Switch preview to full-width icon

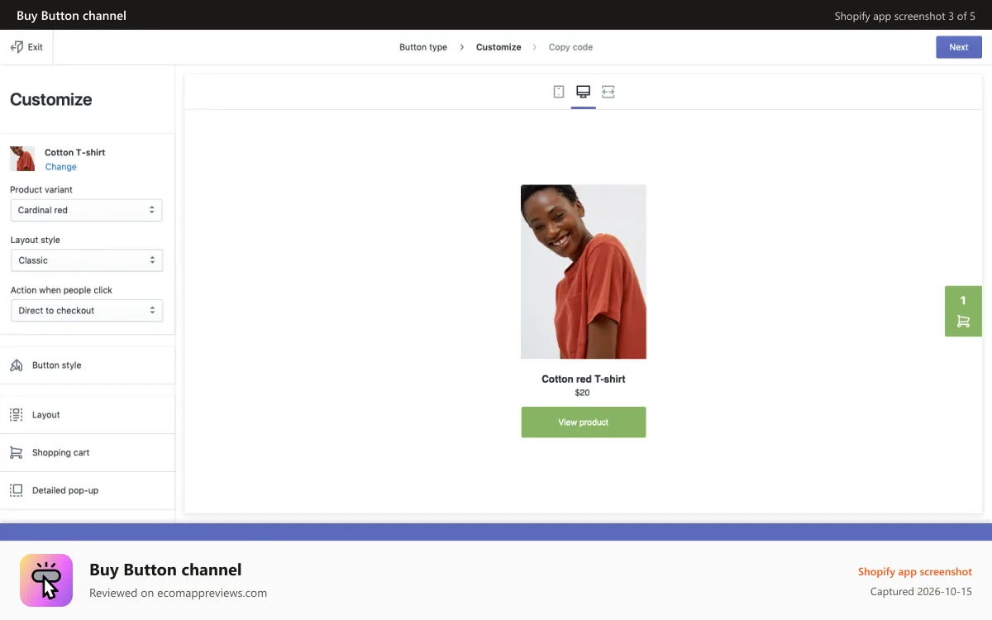[608, 92]
